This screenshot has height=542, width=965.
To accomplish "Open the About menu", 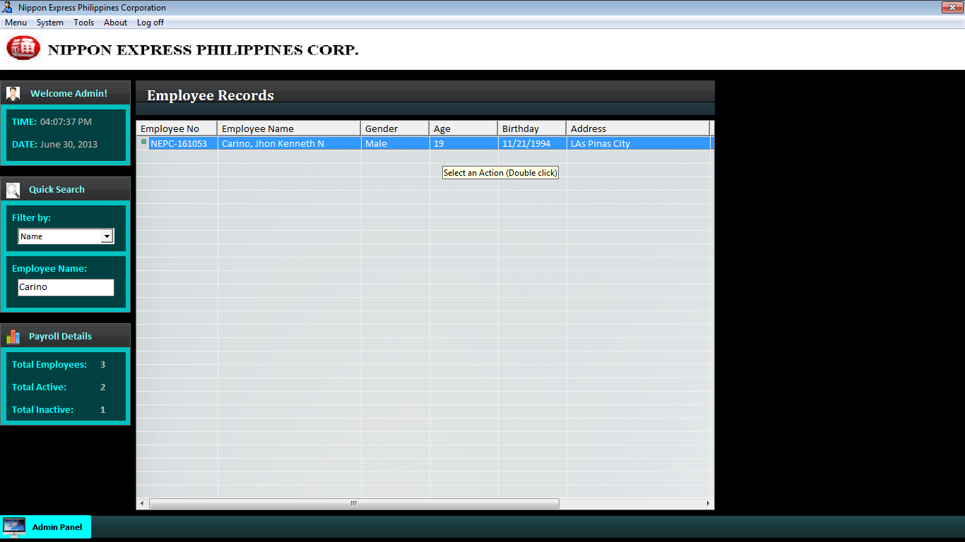I will pyautogui.click(x=115, y=23).
